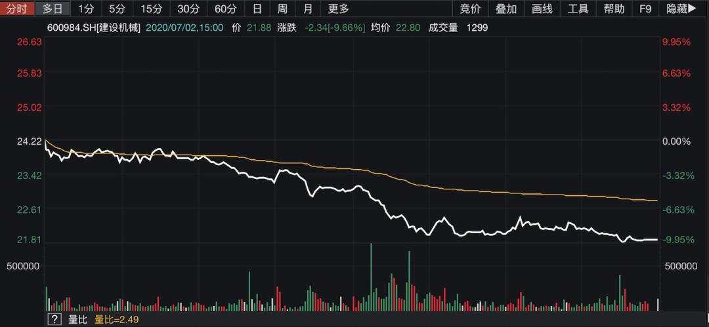Open the 叠加 overlay button
The height and width of the screenshot is (327, 709).
click(x=506, y=9)
